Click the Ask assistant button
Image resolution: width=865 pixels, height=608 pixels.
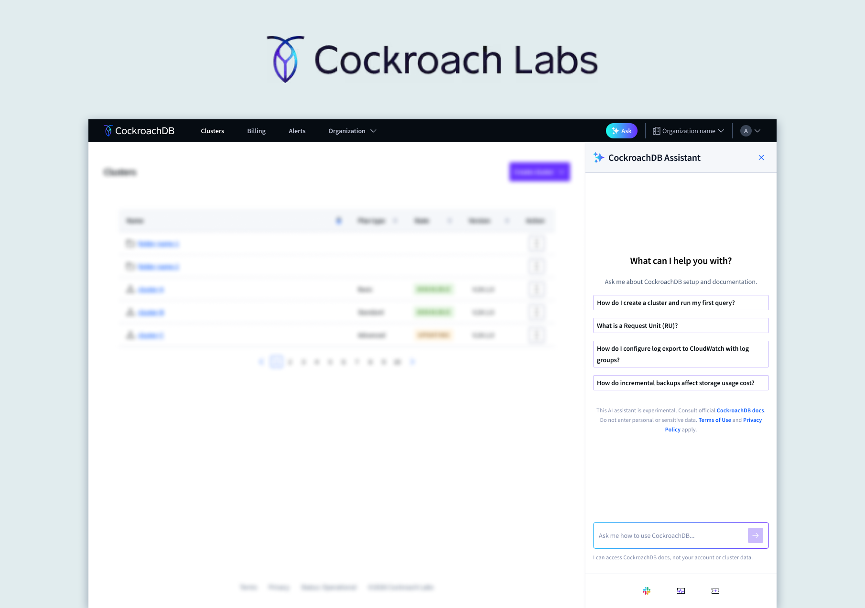[x=621, y=131]
